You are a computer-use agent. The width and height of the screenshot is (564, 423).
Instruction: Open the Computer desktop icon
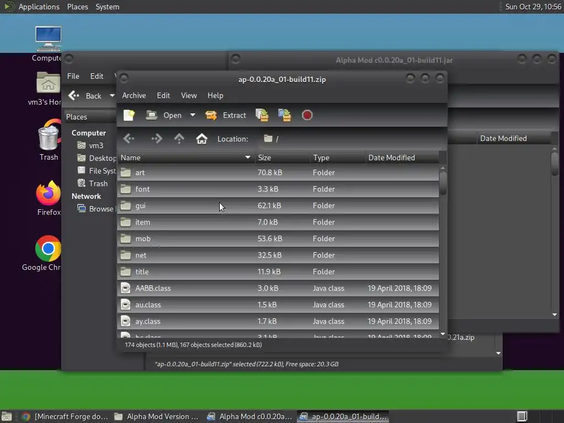pyautogui.click(x=48, y=44)
